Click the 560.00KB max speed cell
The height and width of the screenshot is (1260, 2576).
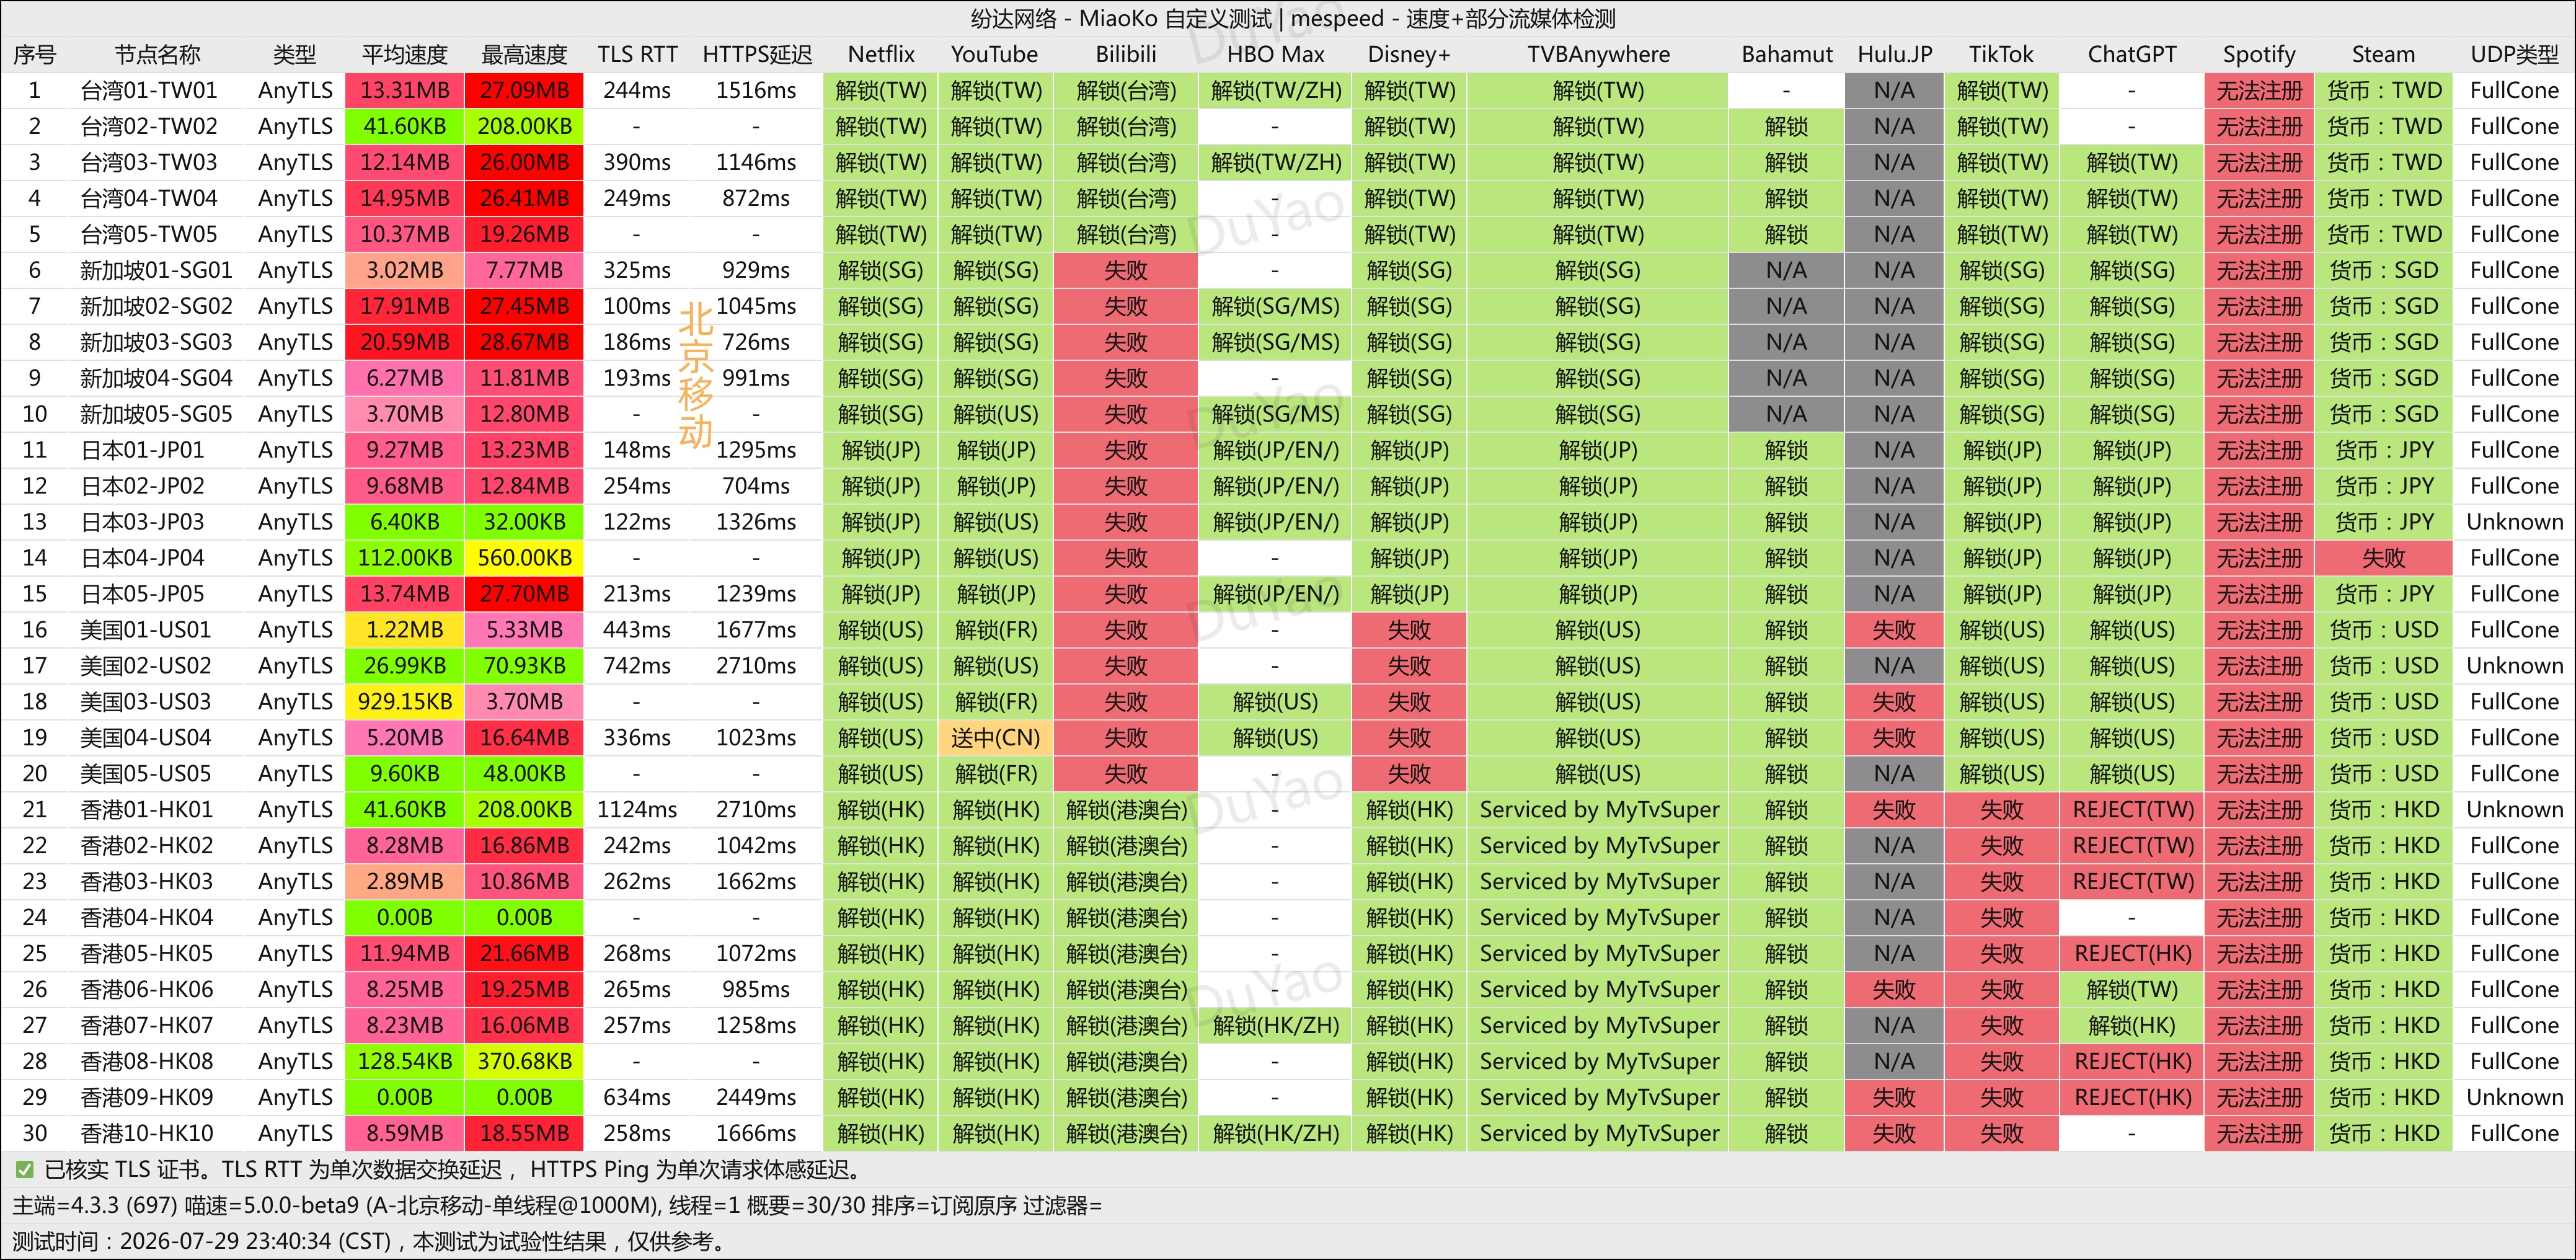[524, 558]
